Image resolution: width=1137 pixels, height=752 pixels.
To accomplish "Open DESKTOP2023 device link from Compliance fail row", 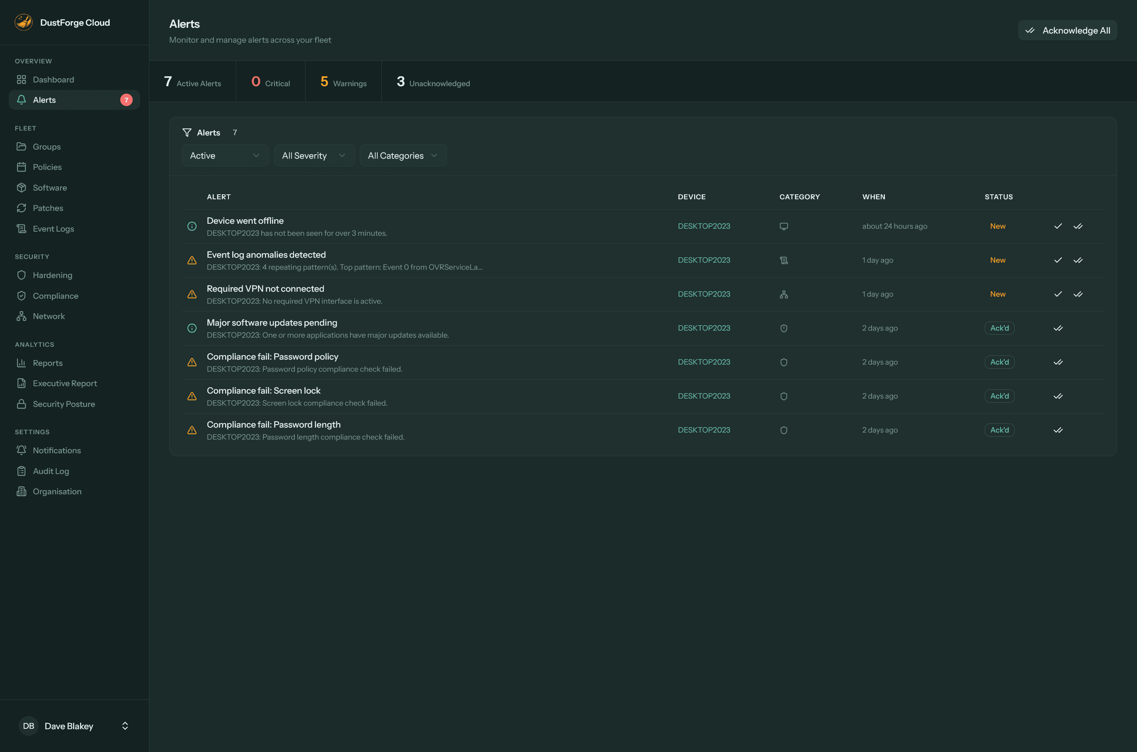I will tap(704, 362).
